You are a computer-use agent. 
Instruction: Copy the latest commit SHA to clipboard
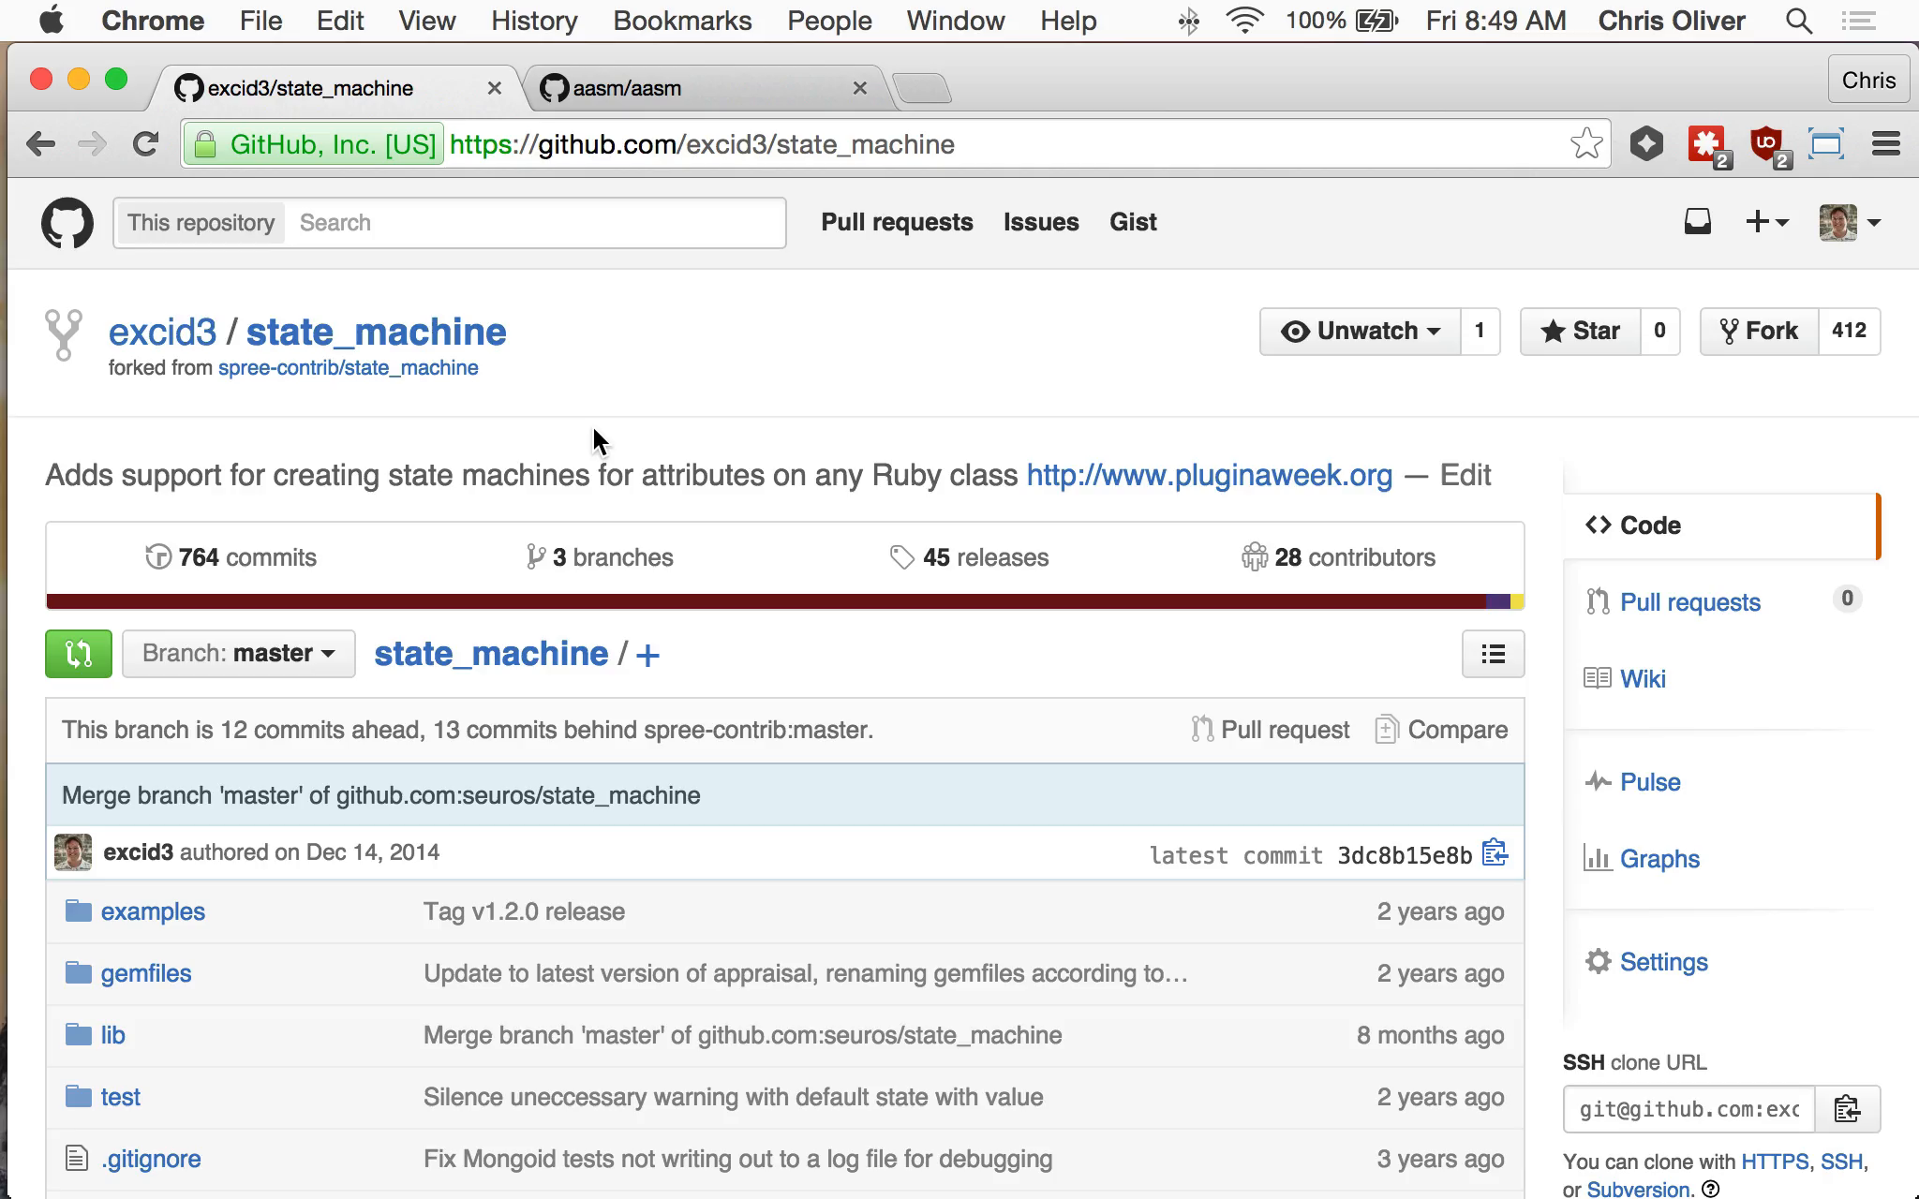tap(1495, 853)
